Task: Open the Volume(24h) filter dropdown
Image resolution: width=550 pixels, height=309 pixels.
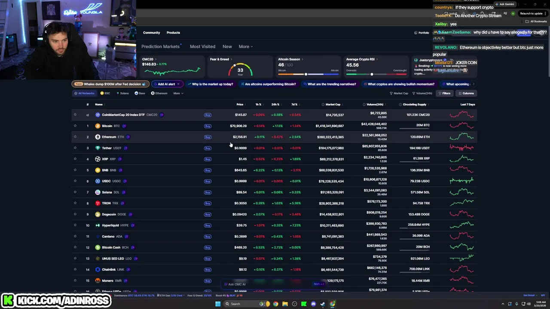Action: tap(422, 93)
